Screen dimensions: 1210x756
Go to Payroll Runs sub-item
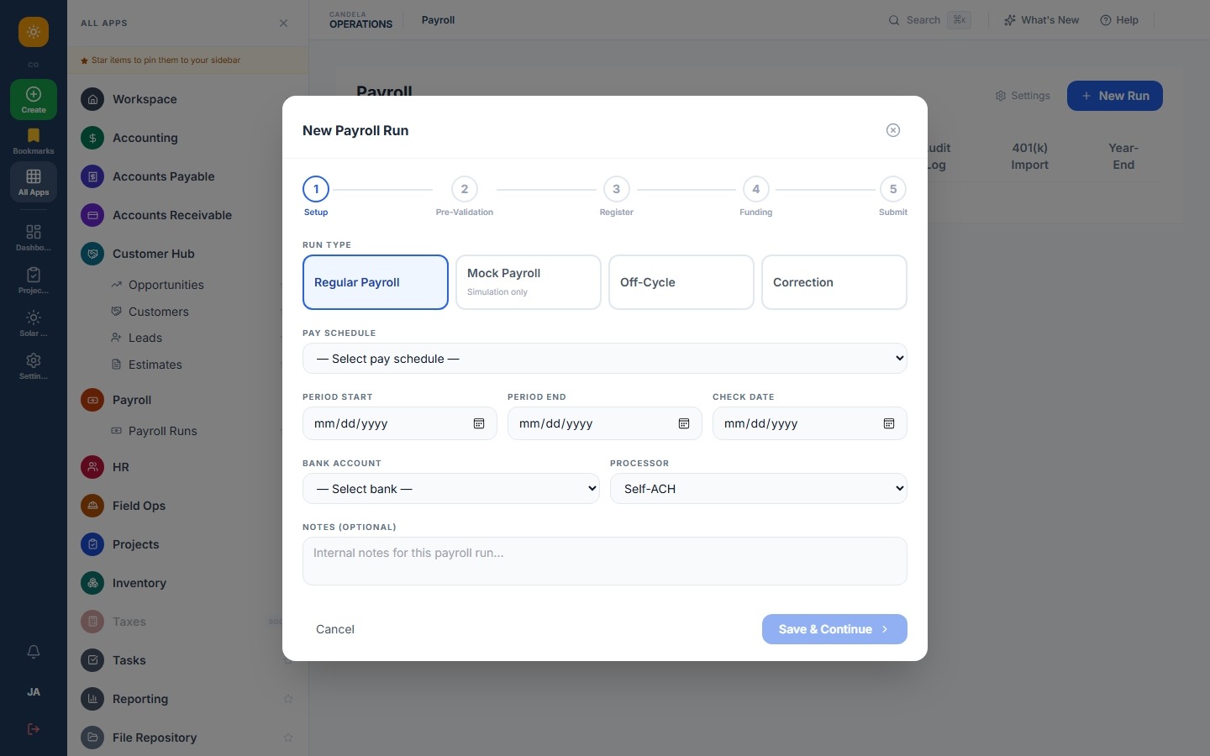point(162,431)
